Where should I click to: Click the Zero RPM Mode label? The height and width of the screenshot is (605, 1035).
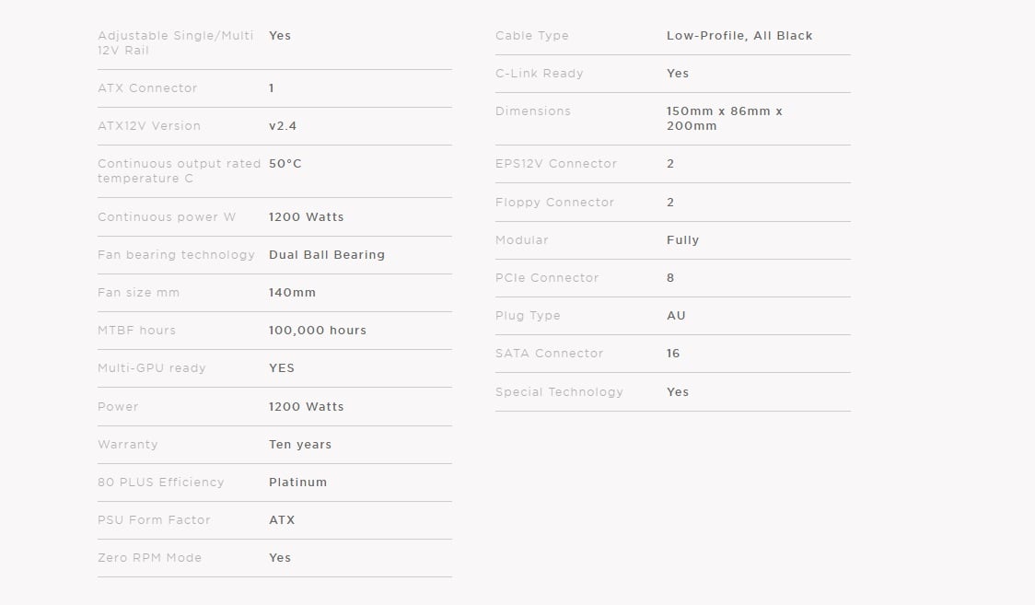click(150, 557)
